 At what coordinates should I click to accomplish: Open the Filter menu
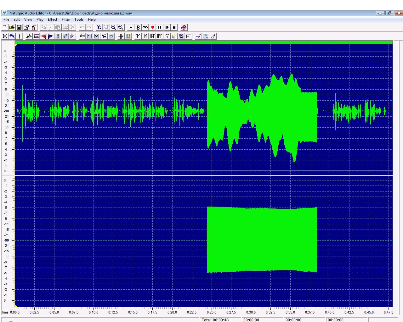[66, 19]
